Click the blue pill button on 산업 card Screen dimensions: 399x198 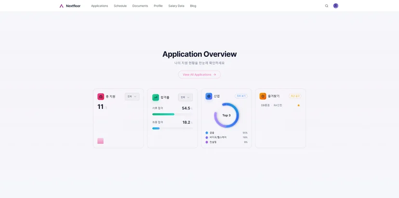tap(241, 96)
